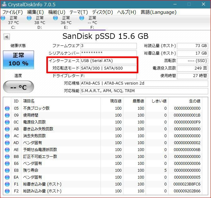This screenshot has width=211, height=198.
Task: Select drive C: disk tab
Action: point(13,23)
